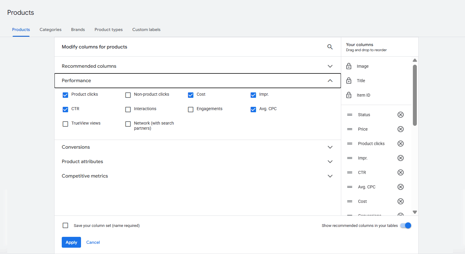Switch to the Categories tab
The height and width of the screenshot is (254, 465).
pos(51,29)
